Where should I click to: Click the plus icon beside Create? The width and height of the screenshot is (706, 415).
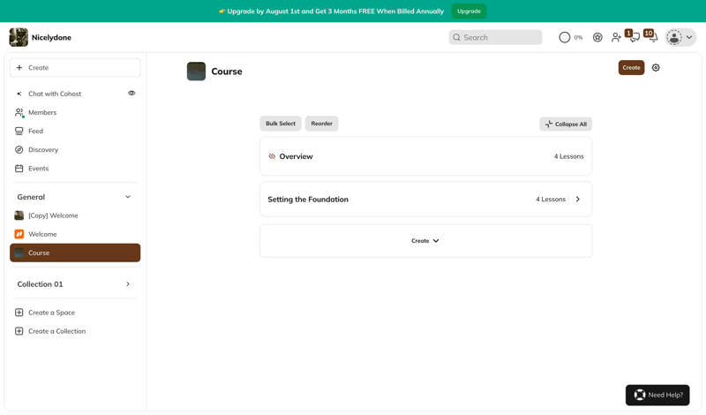pyautogui.click(x=19, y=68)
